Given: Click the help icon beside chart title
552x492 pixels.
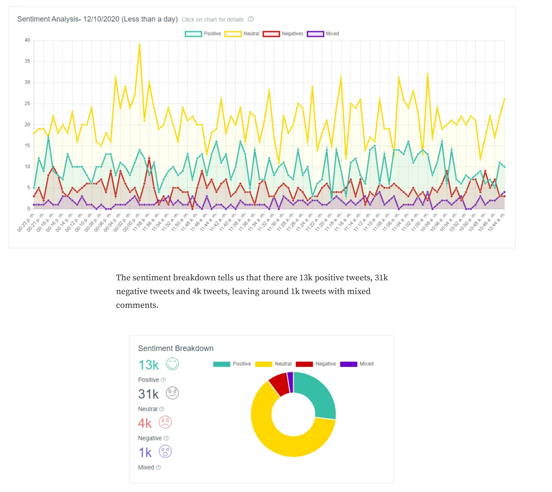Looking at the screenshot, I should pyautogui.click(x=251, y=19).
